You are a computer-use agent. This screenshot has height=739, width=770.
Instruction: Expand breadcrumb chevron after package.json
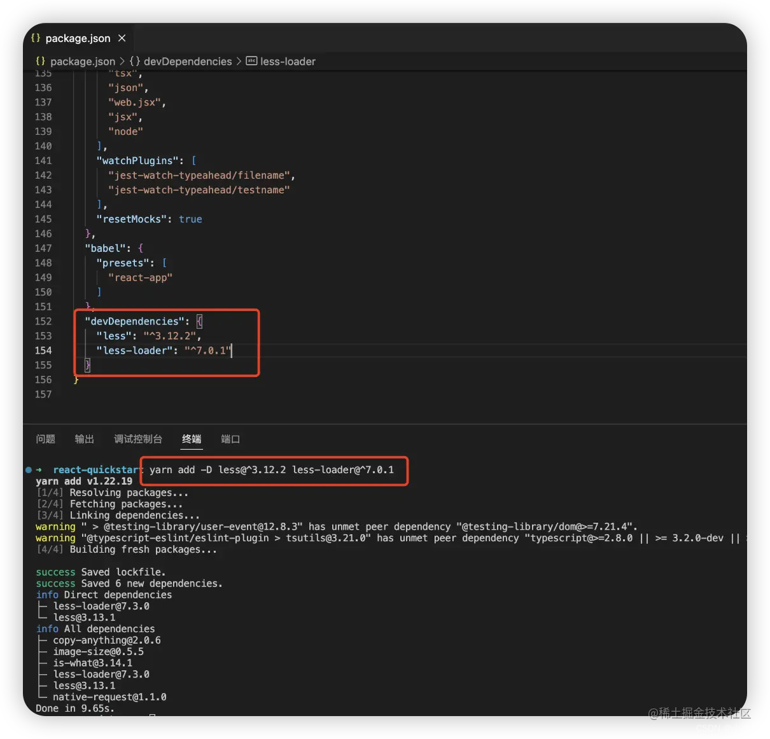click(122, 61)
